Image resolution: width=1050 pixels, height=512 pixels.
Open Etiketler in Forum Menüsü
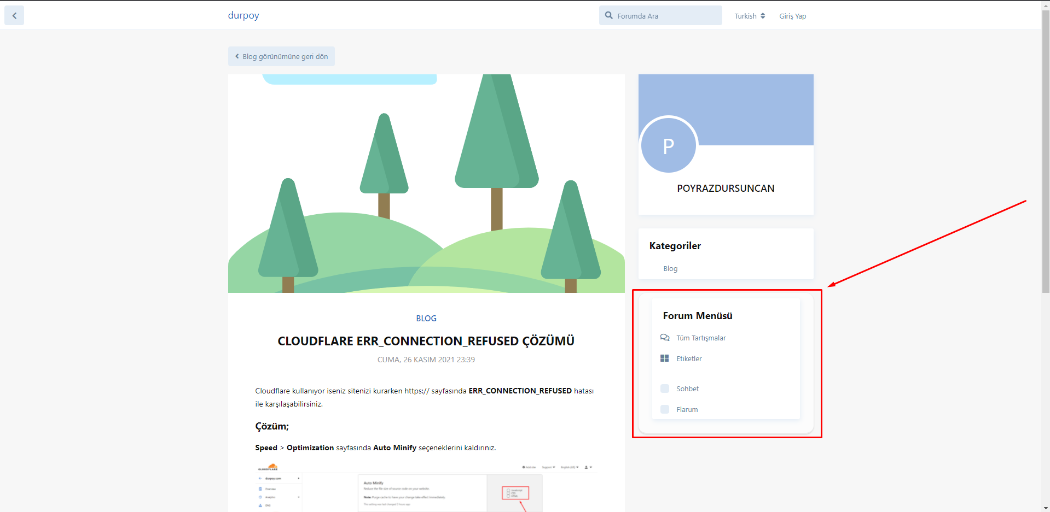pos(689,359)
